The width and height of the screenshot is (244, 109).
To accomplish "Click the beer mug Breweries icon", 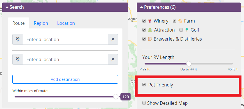I will coord(150,39).
